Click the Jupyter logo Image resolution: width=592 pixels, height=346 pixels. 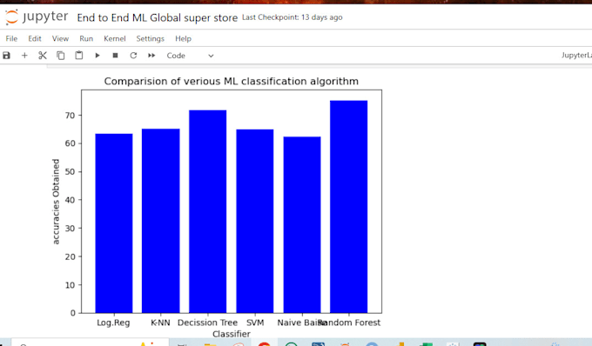[37, 17]
